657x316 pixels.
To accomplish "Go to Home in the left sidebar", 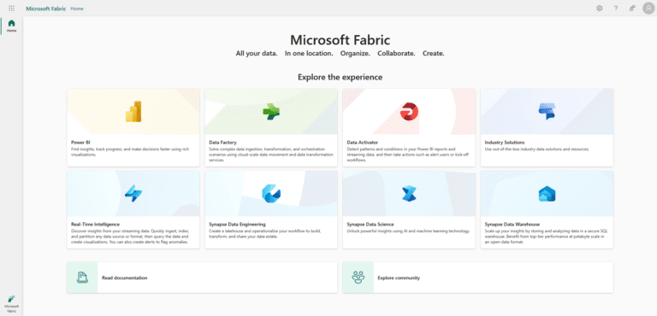I will pos(12,26).
